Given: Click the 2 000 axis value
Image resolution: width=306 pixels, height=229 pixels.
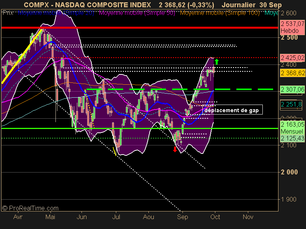Looking at the screenshot, I should [x=289, y=172].
